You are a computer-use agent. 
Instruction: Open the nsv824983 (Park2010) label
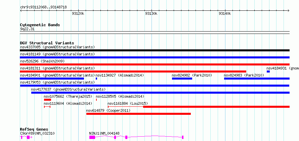coord(244,75)
